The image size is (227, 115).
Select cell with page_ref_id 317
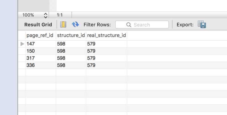click(x=41, y=58)
